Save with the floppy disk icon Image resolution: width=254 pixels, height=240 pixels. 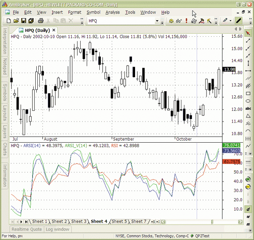tap(24, 21)
